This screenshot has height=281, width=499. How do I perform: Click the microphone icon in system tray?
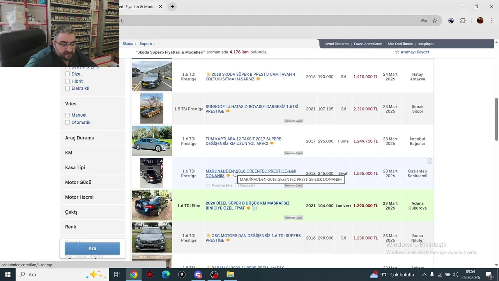tap(432, 274)
